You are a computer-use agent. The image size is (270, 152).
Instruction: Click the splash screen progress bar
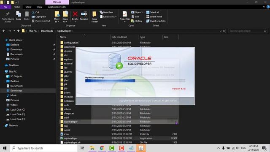click(135, 81)
